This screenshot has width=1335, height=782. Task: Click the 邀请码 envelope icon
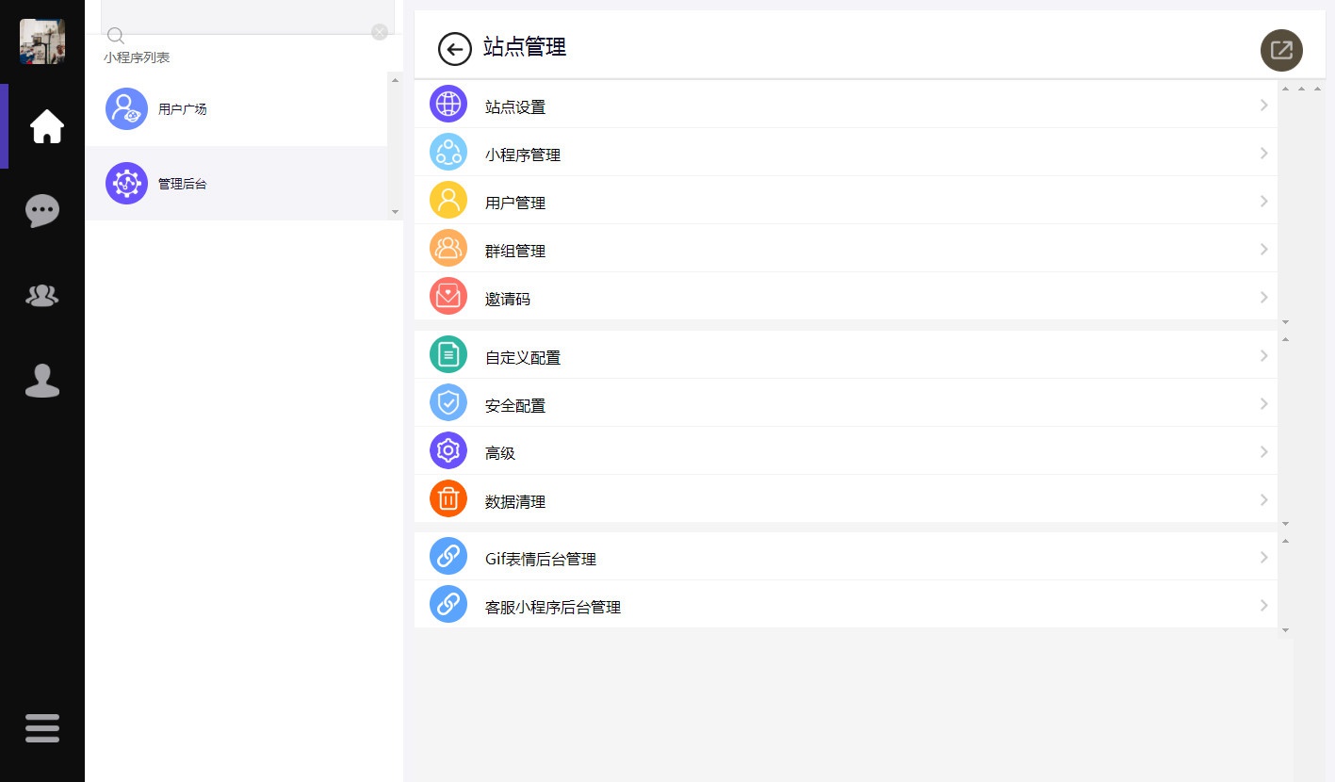click(448, 296)
